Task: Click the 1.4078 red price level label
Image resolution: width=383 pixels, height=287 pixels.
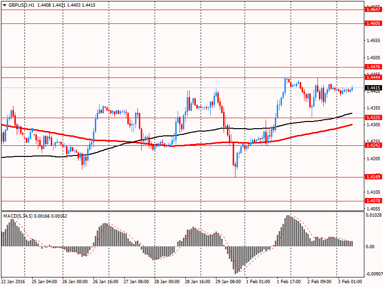Action: click(373, 201)
